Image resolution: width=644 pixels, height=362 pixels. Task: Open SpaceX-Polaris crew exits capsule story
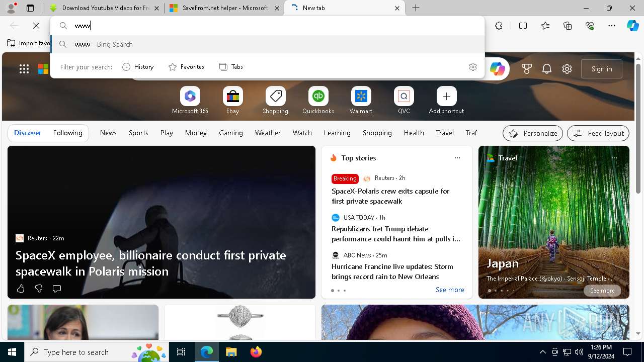390,196
